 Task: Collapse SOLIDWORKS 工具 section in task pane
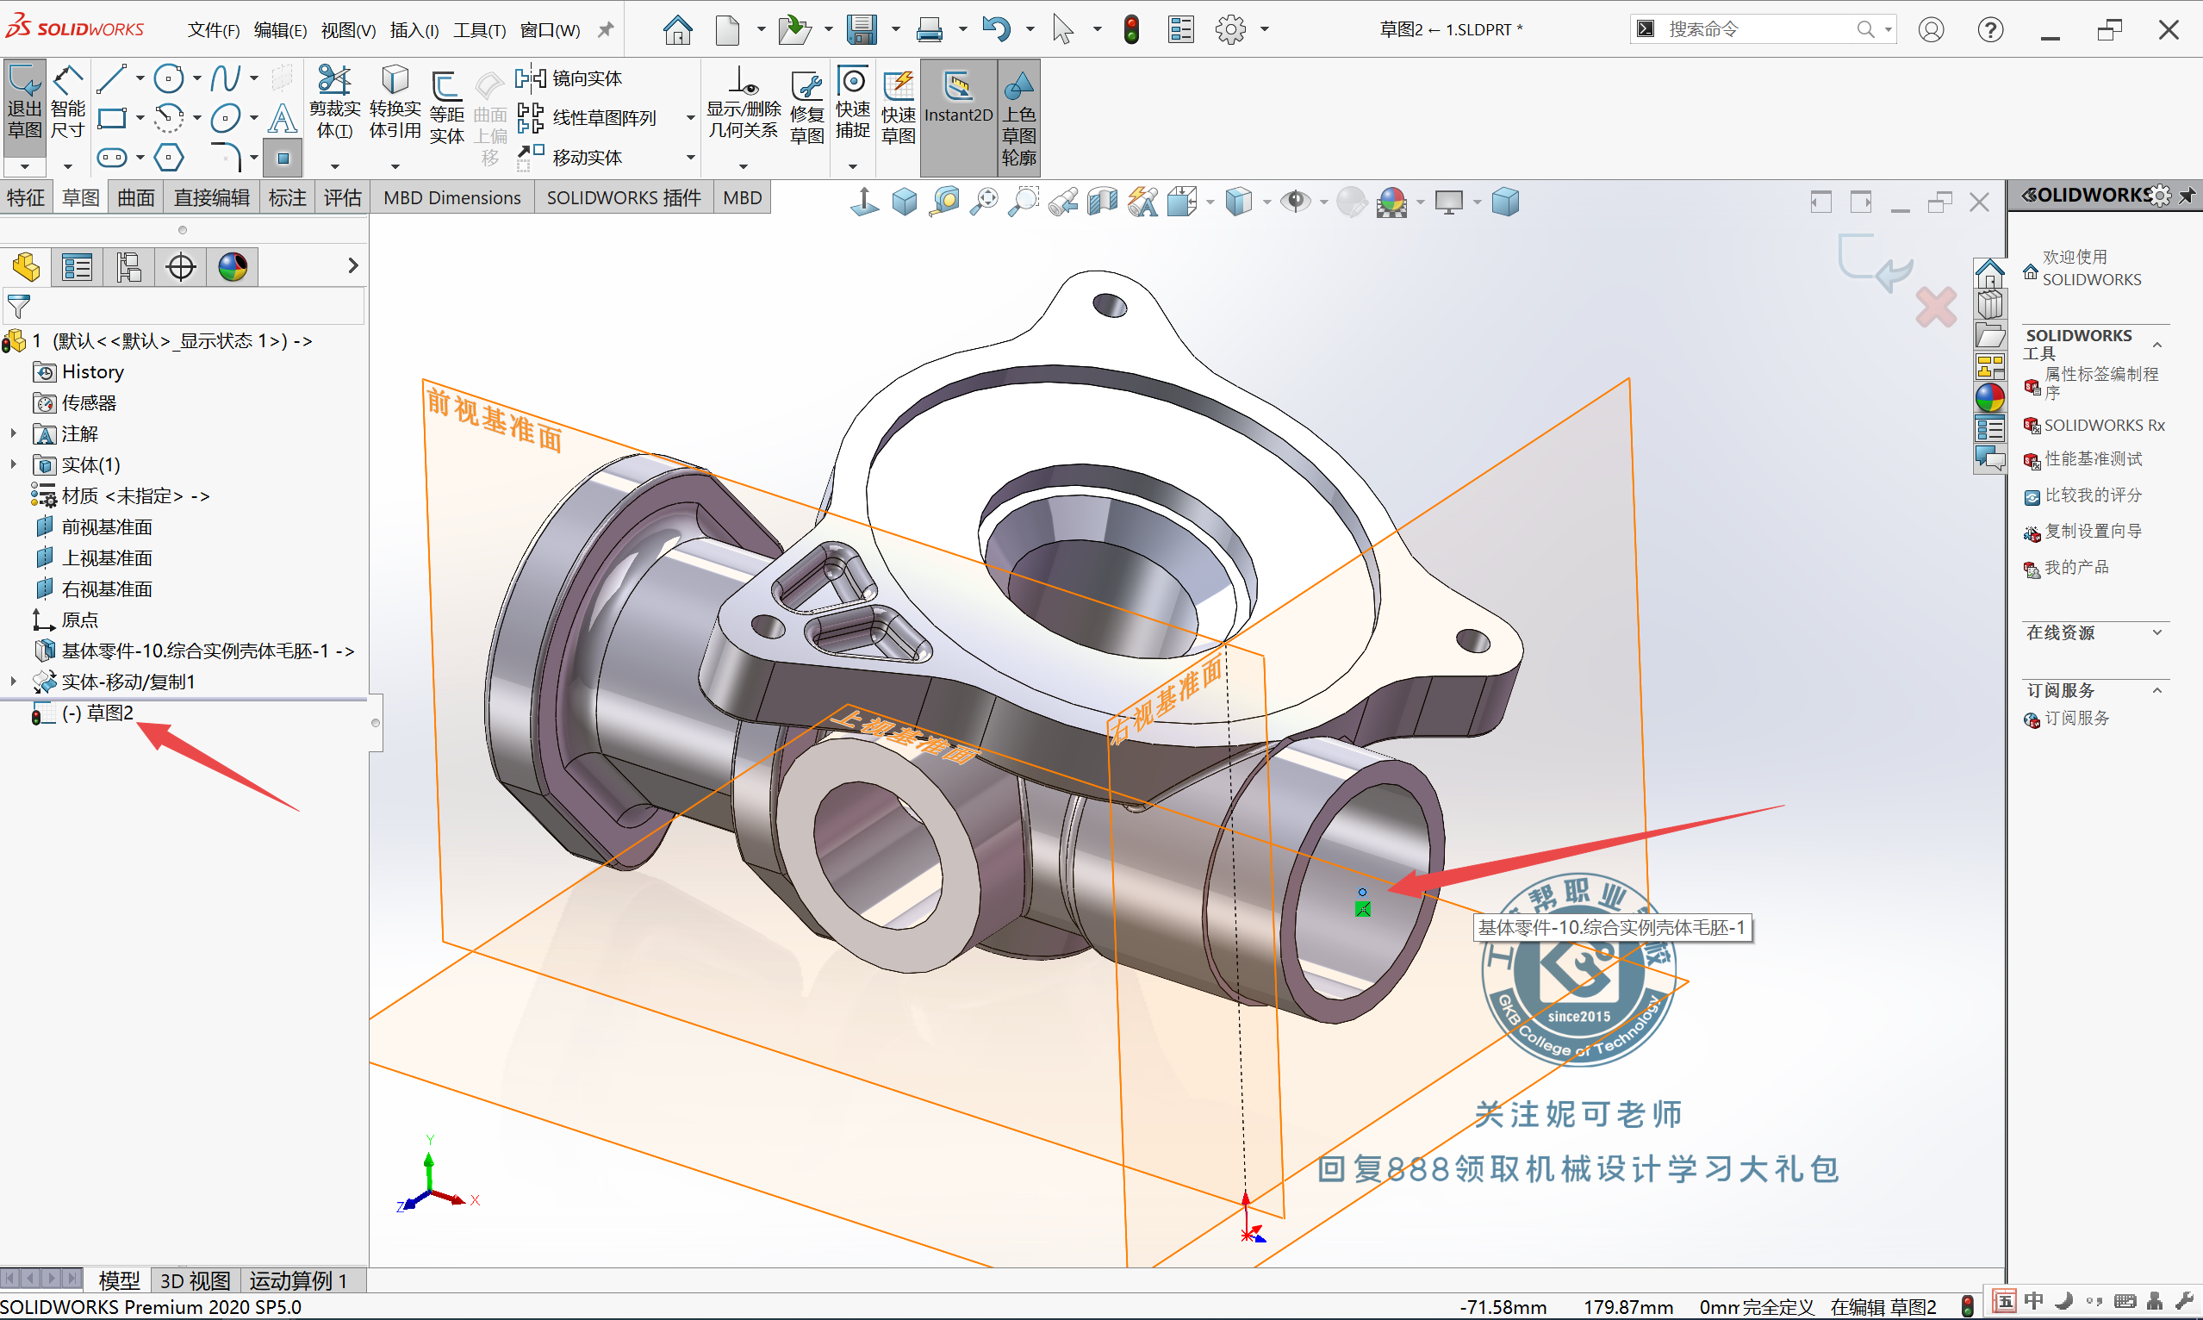click(x=2156, y=345)
